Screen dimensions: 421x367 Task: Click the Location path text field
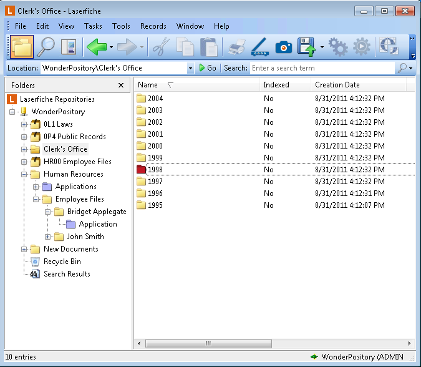click(114, 68)
